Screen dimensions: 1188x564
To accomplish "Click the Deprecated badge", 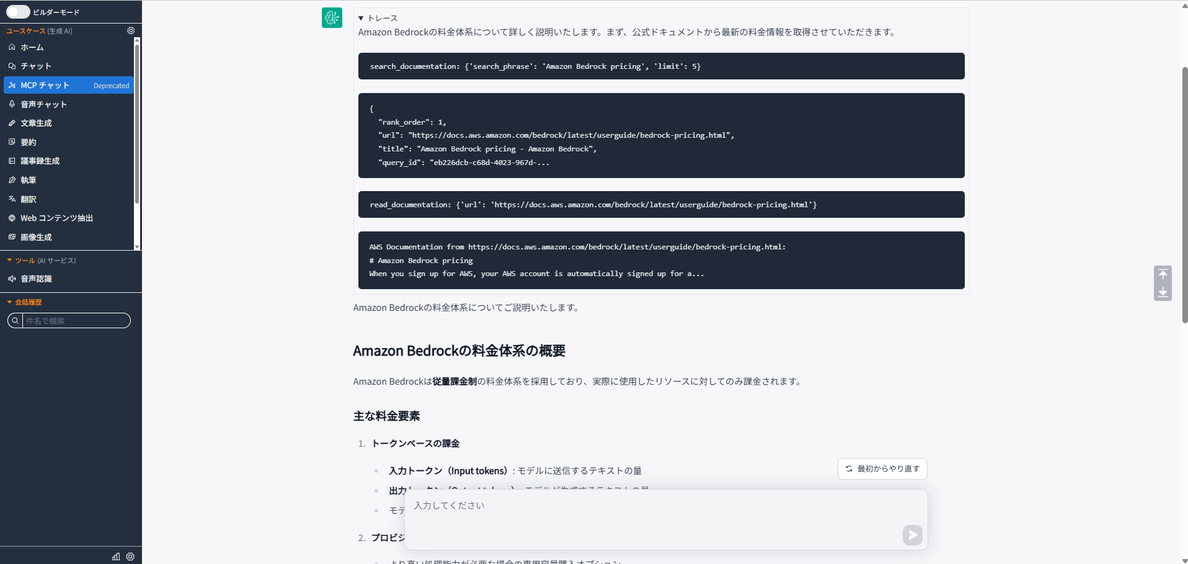I will pos(112,86).
